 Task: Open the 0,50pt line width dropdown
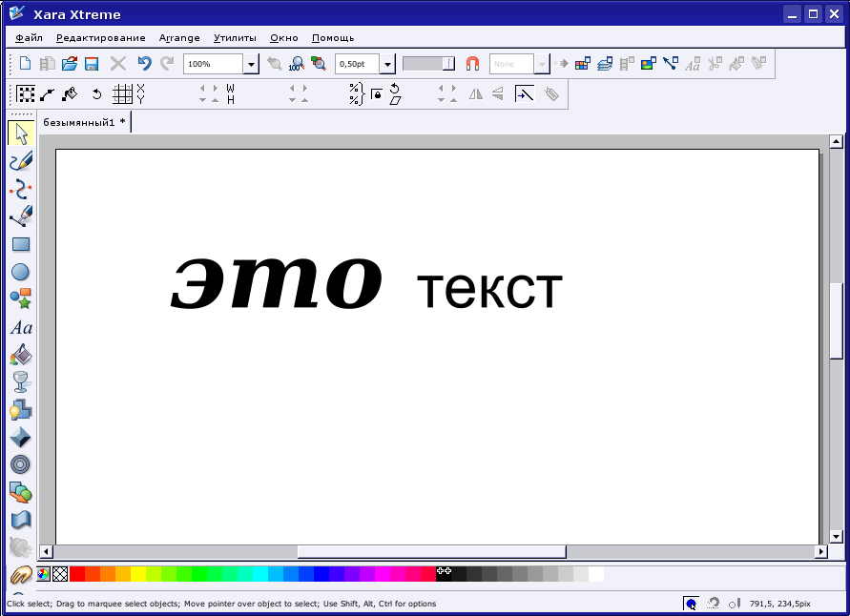[x=387, y=64]
